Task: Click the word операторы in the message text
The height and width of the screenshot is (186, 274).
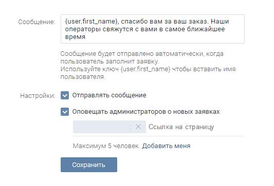Action: coord(83,29)
